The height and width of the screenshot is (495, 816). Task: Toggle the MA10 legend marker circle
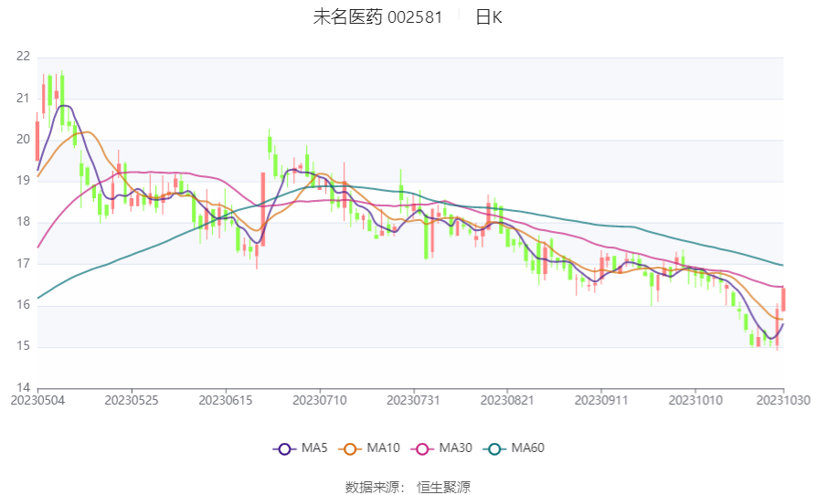(350, 448)
